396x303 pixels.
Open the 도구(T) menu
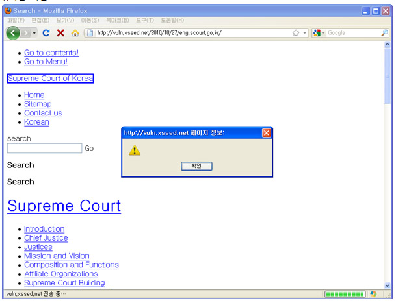(x=145, y=20)
